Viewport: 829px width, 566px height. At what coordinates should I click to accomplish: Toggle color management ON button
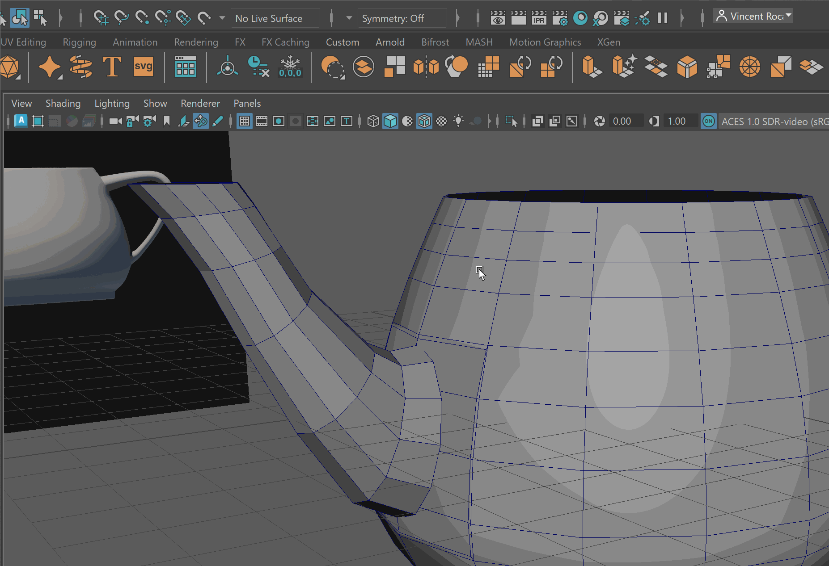[x=708, y=121]
